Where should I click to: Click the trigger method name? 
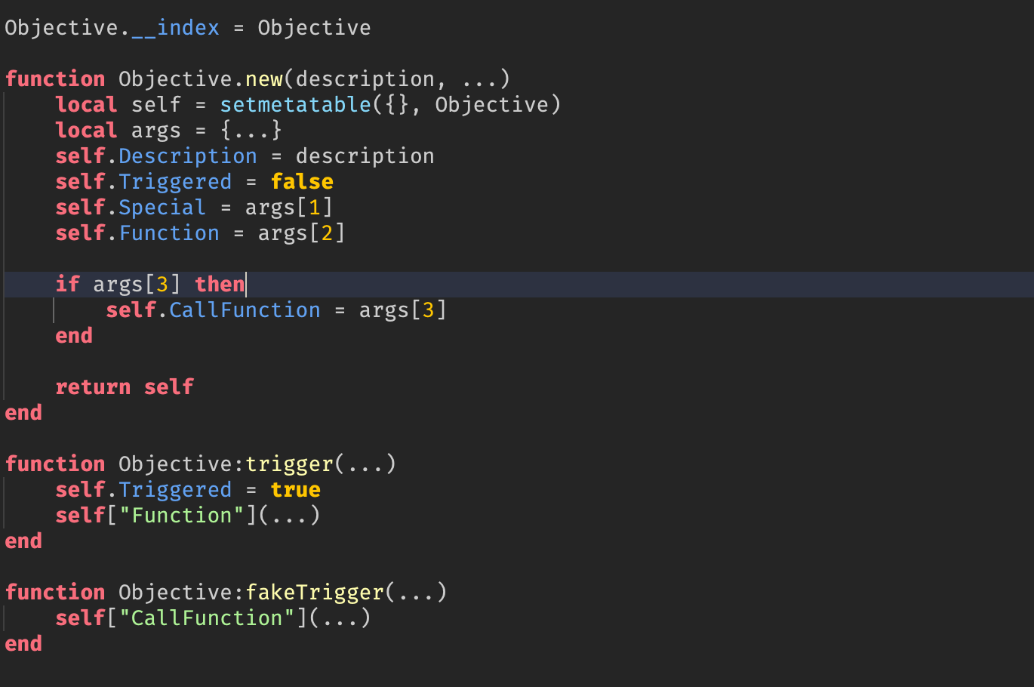289,464
